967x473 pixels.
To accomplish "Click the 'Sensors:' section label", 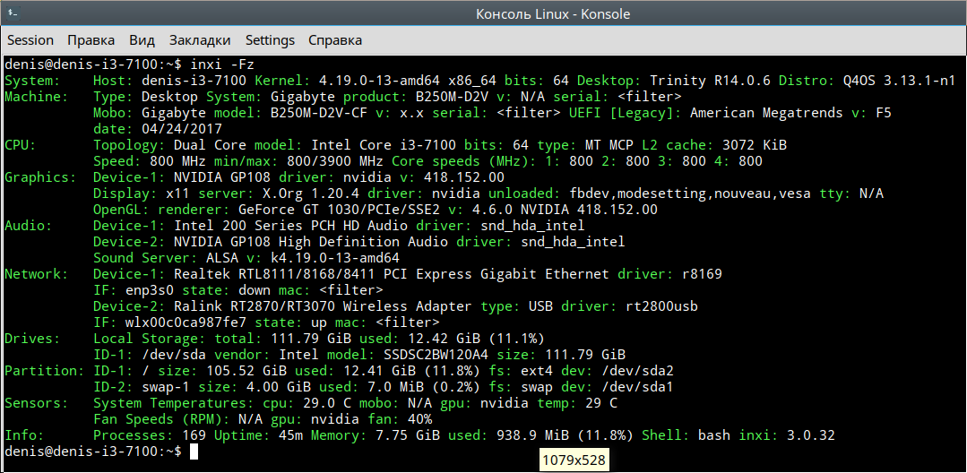I will point(37,403).
